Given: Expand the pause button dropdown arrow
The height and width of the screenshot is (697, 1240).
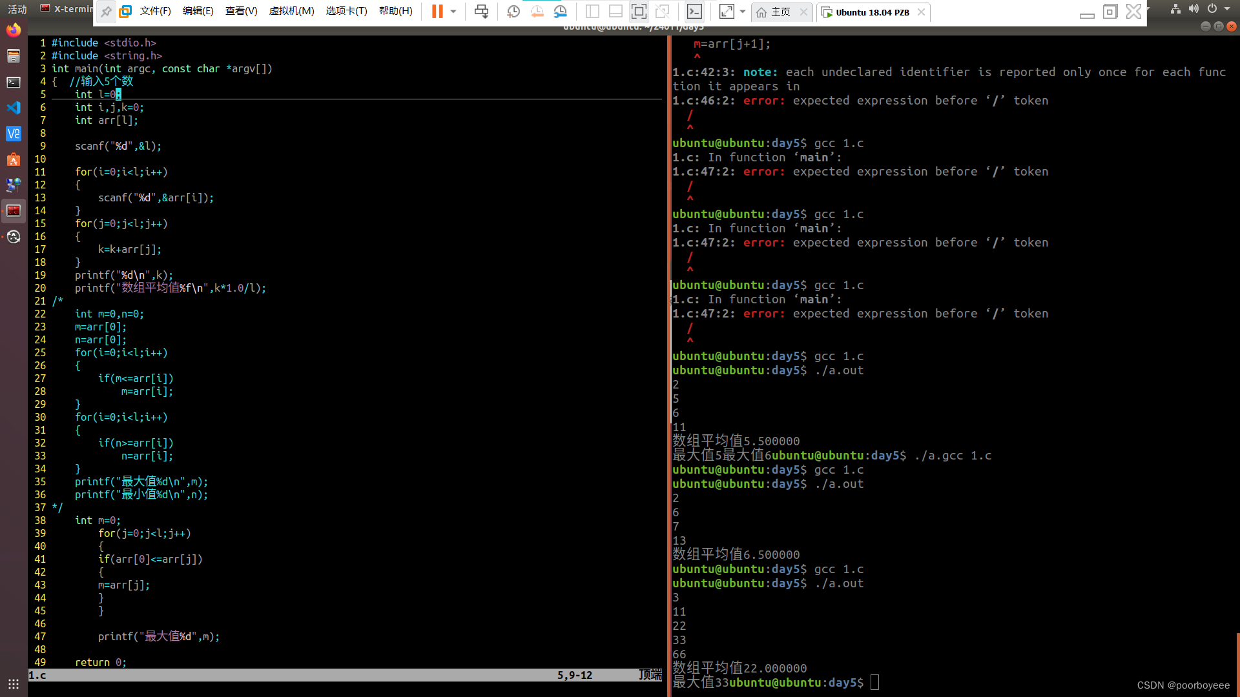Looking at the screenshot, I should pyautogui.click(x=453, y=12).
